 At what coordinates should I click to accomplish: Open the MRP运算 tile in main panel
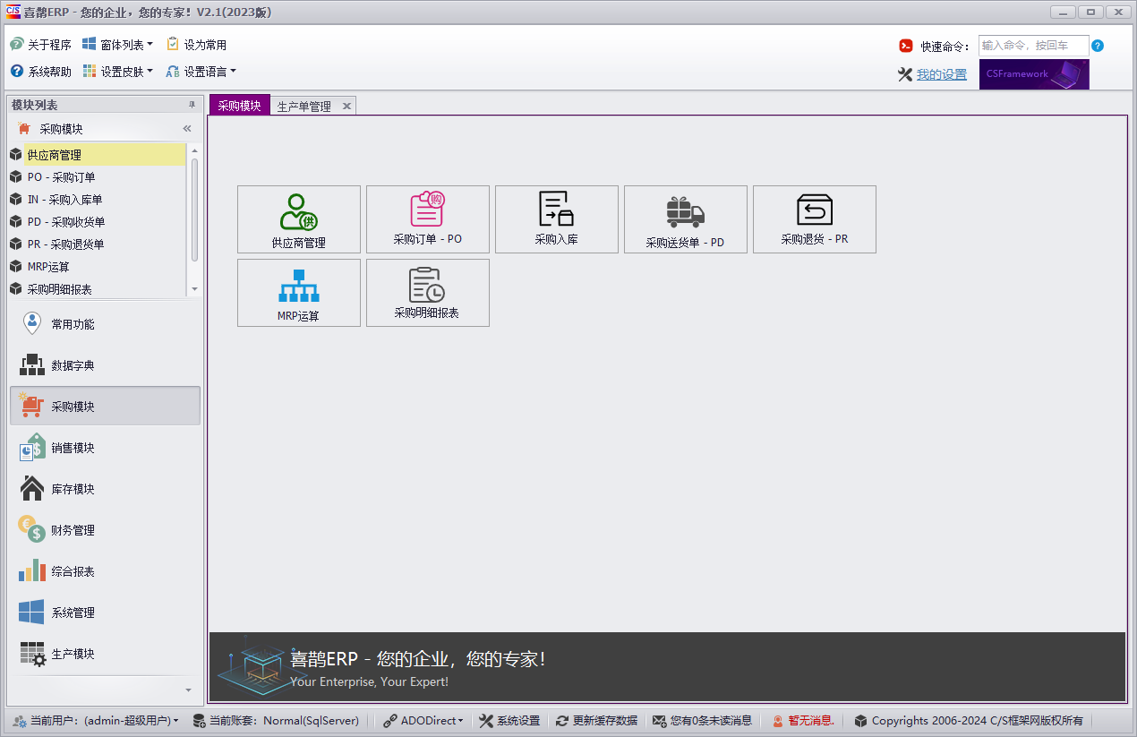299,293
